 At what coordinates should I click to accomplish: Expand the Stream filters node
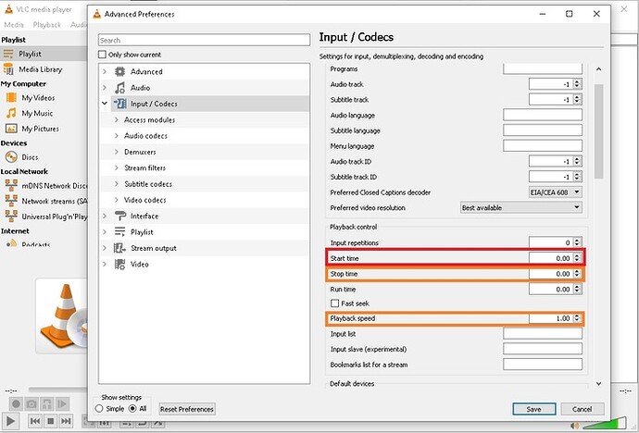tap(117, 167)
